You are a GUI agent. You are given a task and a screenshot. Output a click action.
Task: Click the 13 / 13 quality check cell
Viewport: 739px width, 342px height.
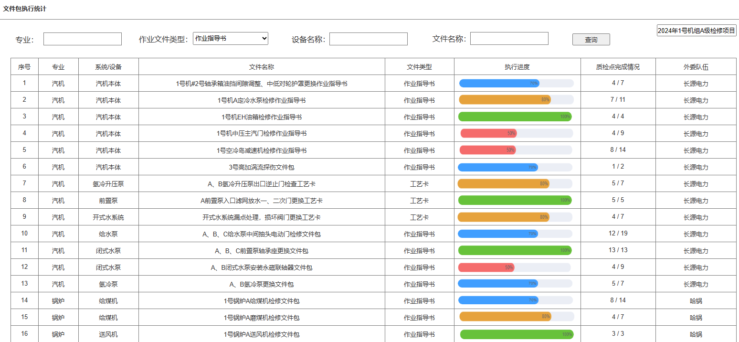click(618, 250)
